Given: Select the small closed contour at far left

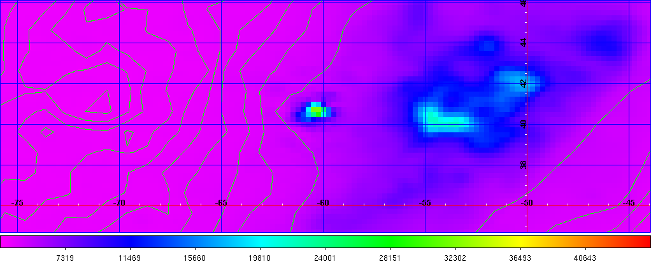Looking at the screenshot, I should [x=46, y=132].
